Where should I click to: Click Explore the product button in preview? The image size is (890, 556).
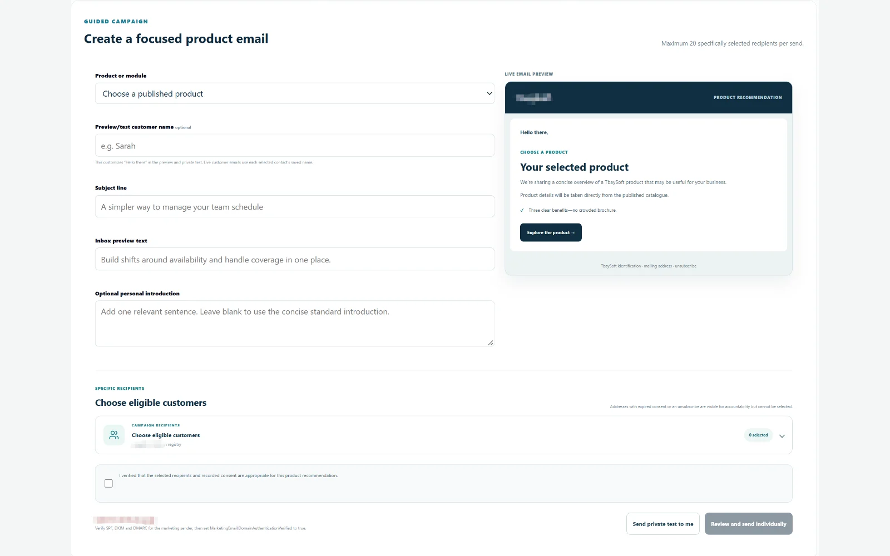(x=551, y=232)
